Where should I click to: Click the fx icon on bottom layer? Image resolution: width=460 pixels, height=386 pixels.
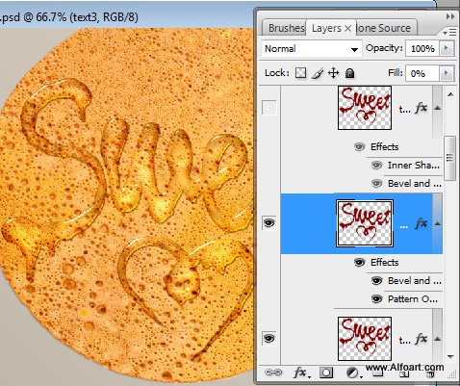click(x=422, y=339)
